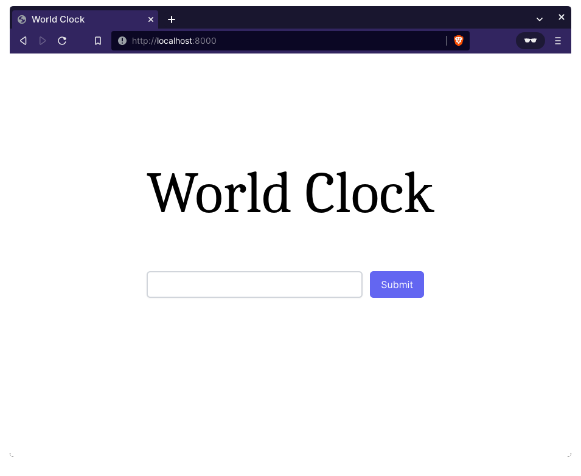Open the Brave Shields lion icon
This screenshot has height=476, width=581.
pyautogui.click(x=458, y=41)
